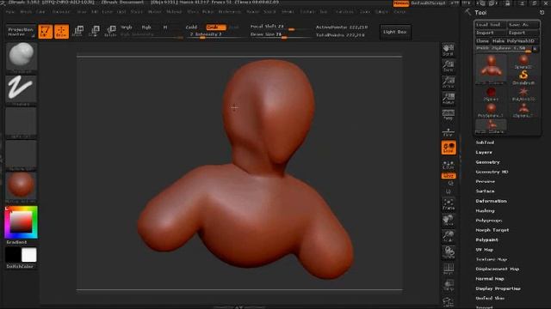Expand the Geometry section
Image resolution: width=551 pixels, height=309 pixels.
point(487,162)
